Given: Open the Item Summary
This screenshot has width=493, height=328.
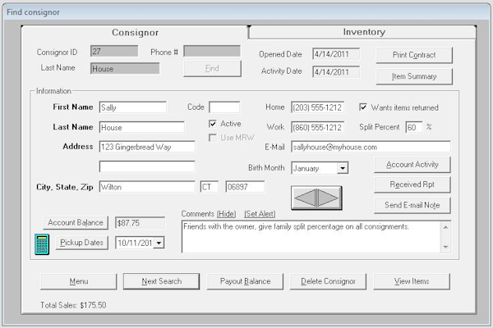Looking at the screenshot, I should (x=413, y=76).
